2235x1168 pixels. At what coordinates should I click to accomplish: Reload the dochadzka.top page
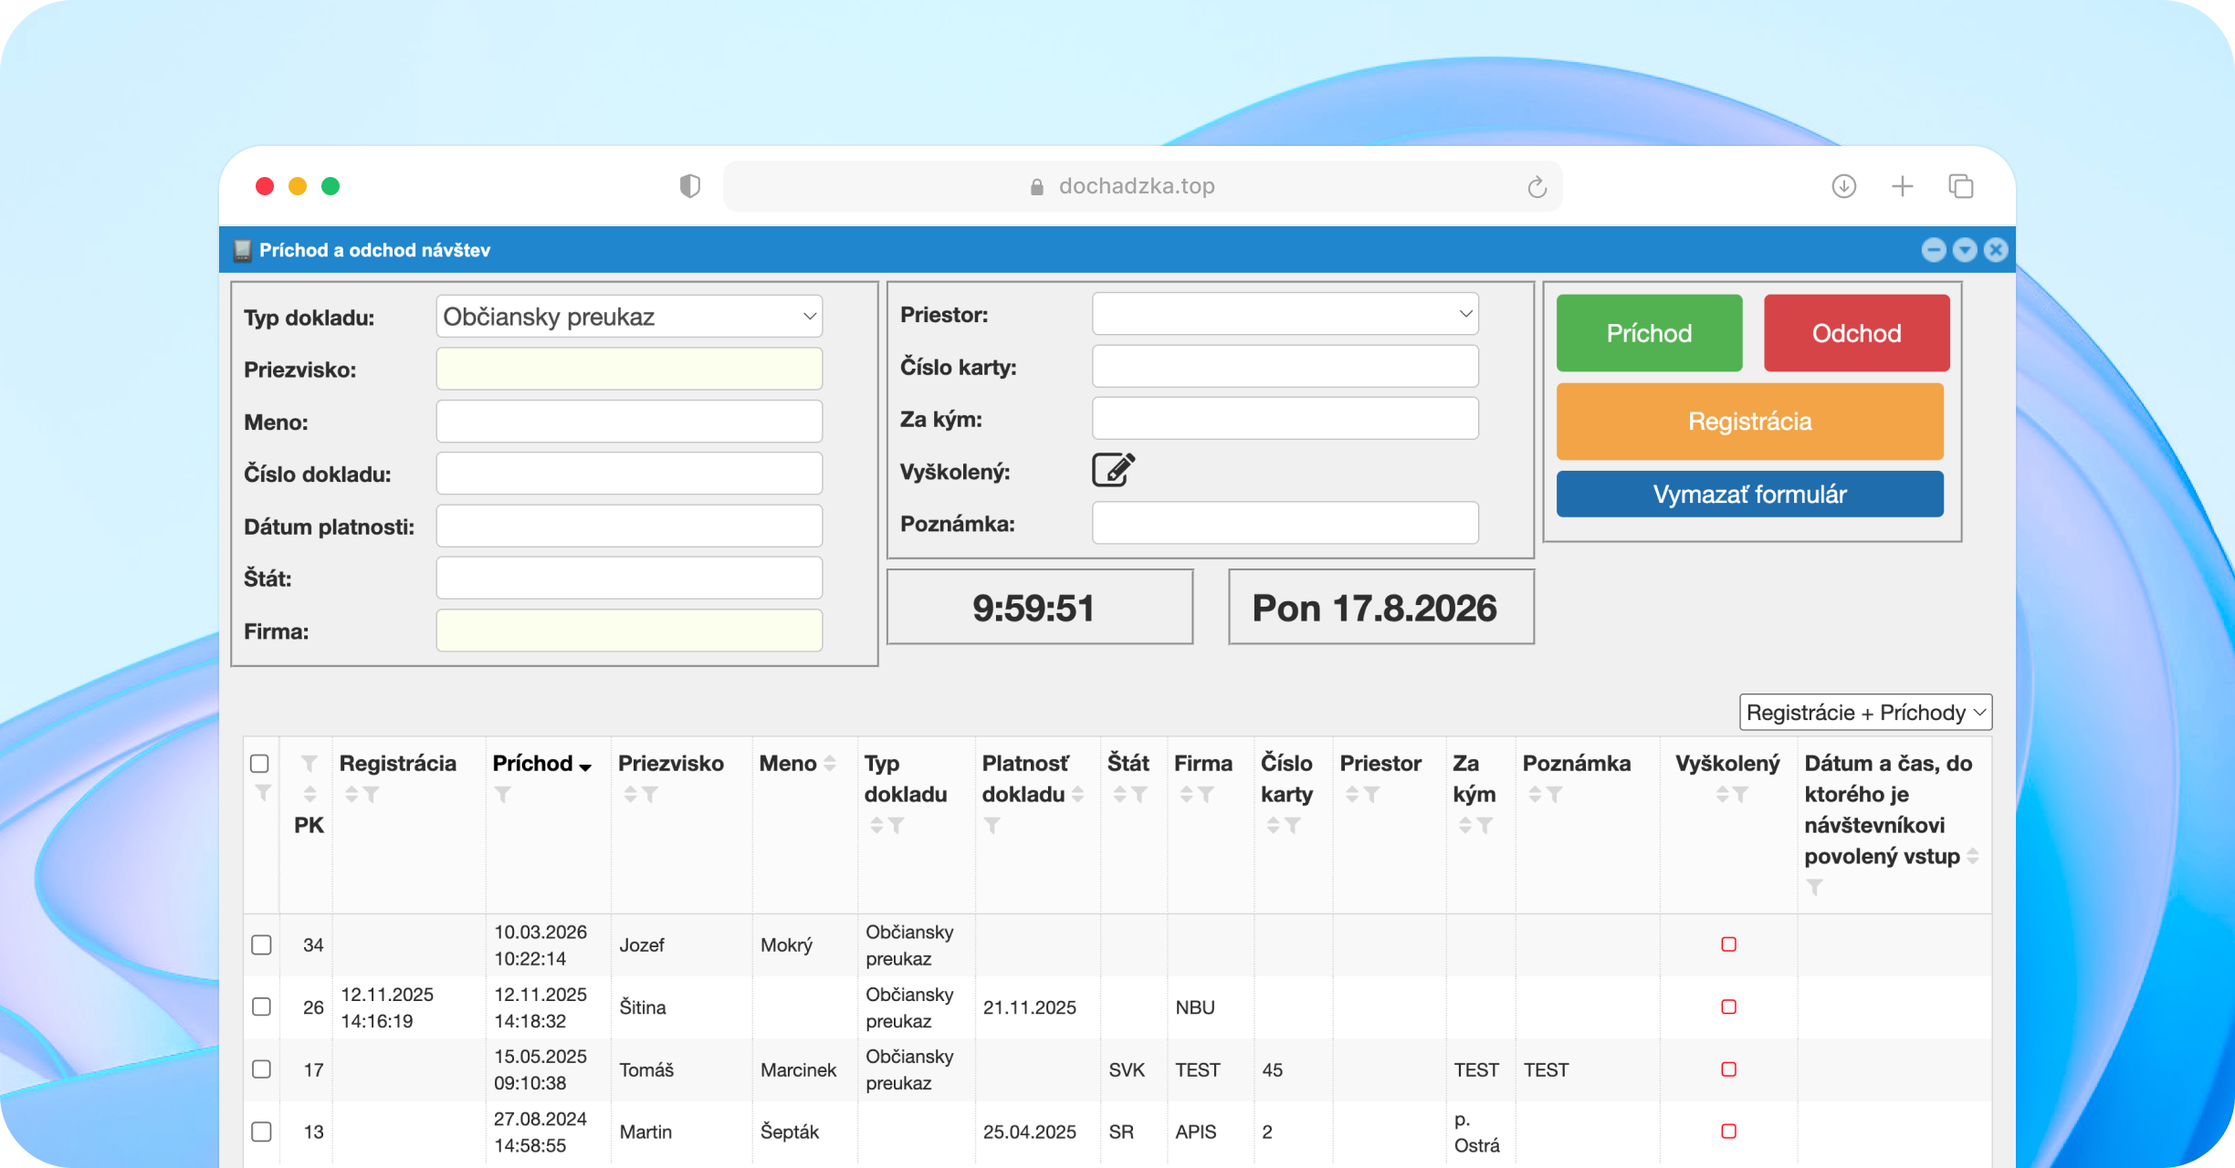1537,186
